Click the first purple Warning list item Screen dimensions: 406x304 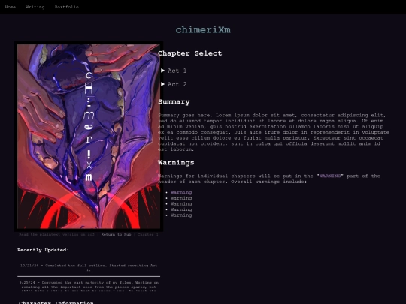[x=181, y=193]
